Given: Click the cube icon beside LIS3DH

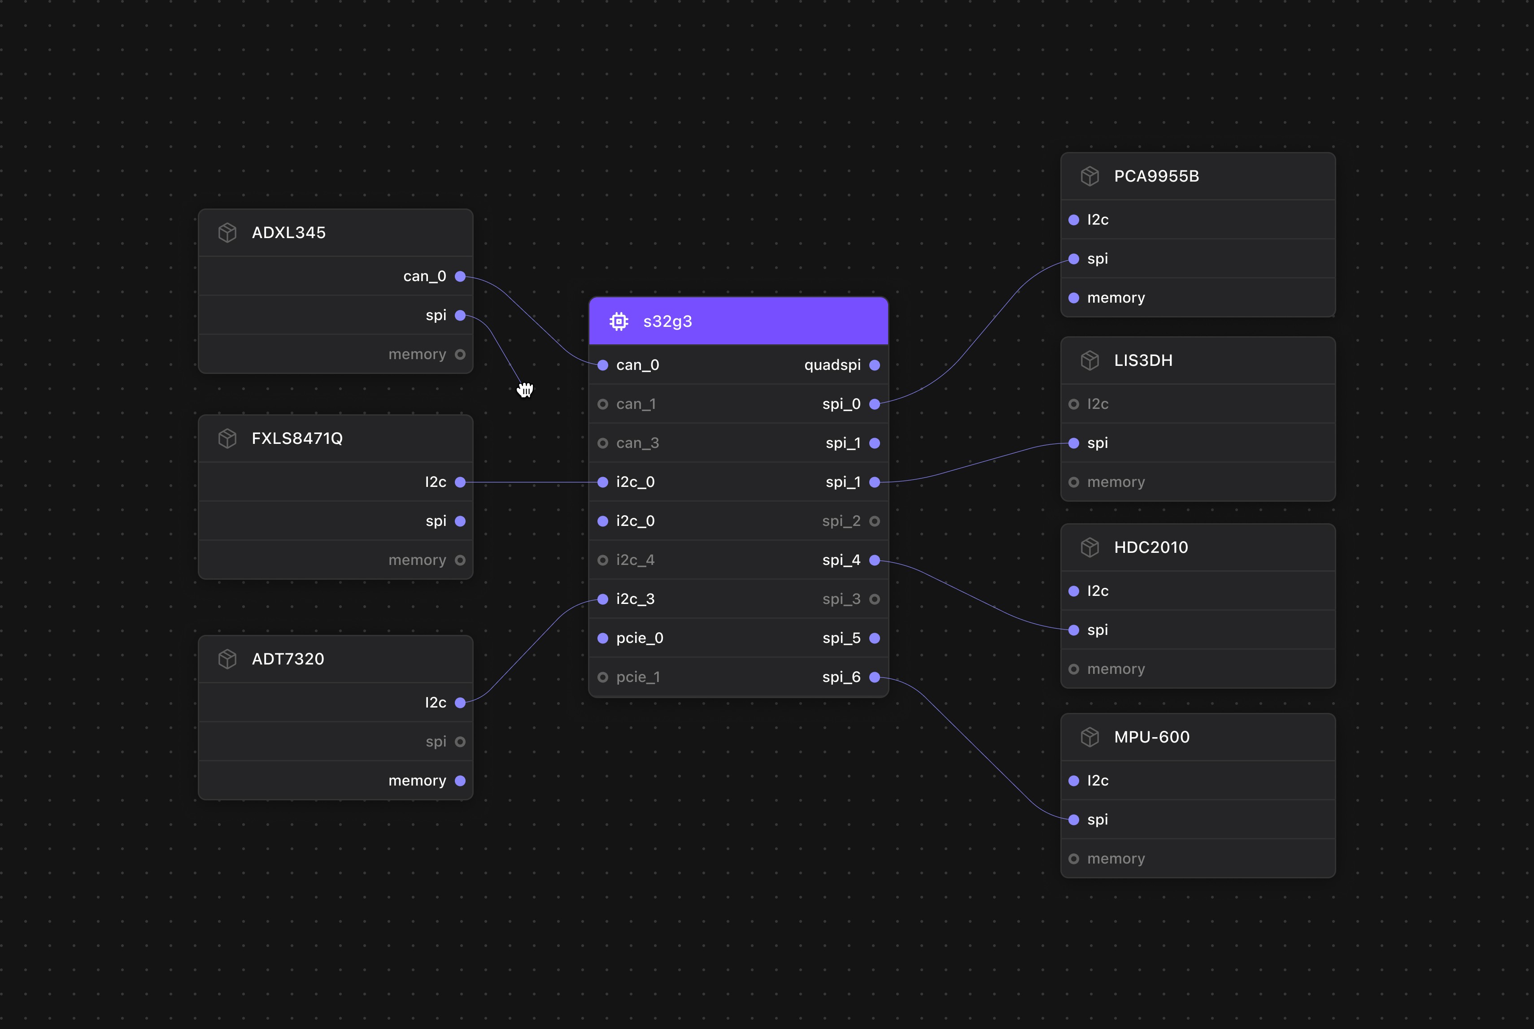Looking at the screenshot, I should [x=1089, y=360].
